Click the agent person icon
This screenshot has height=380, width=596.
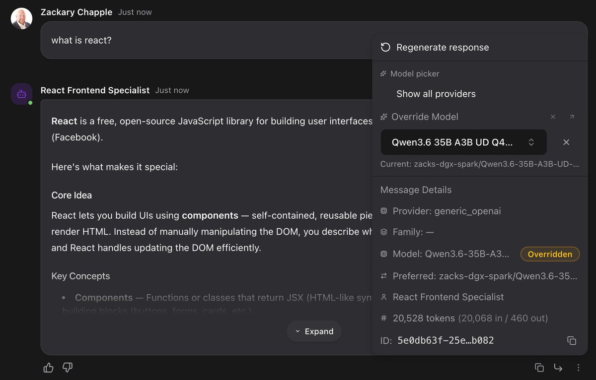coord(383,297)
